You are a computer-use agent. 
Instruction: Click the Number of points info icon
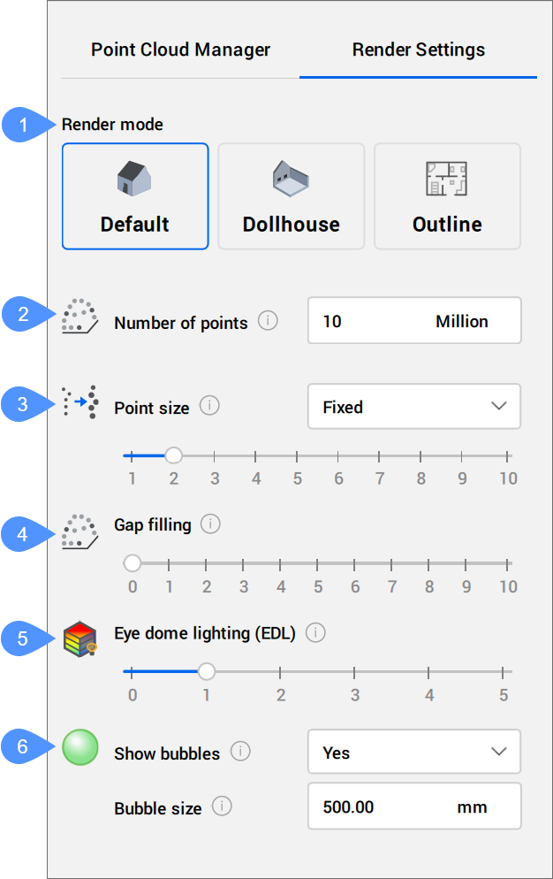(268, 321)
